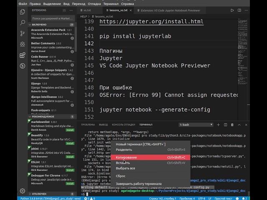
Task: Click the Marketplace extension search field
Action: (53, 18)
